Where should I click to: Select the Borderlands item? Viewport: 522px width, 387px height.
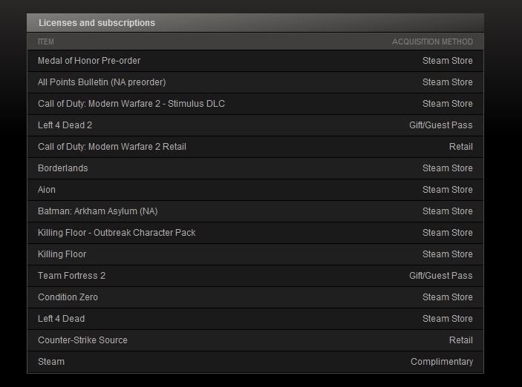click(62, 168)
